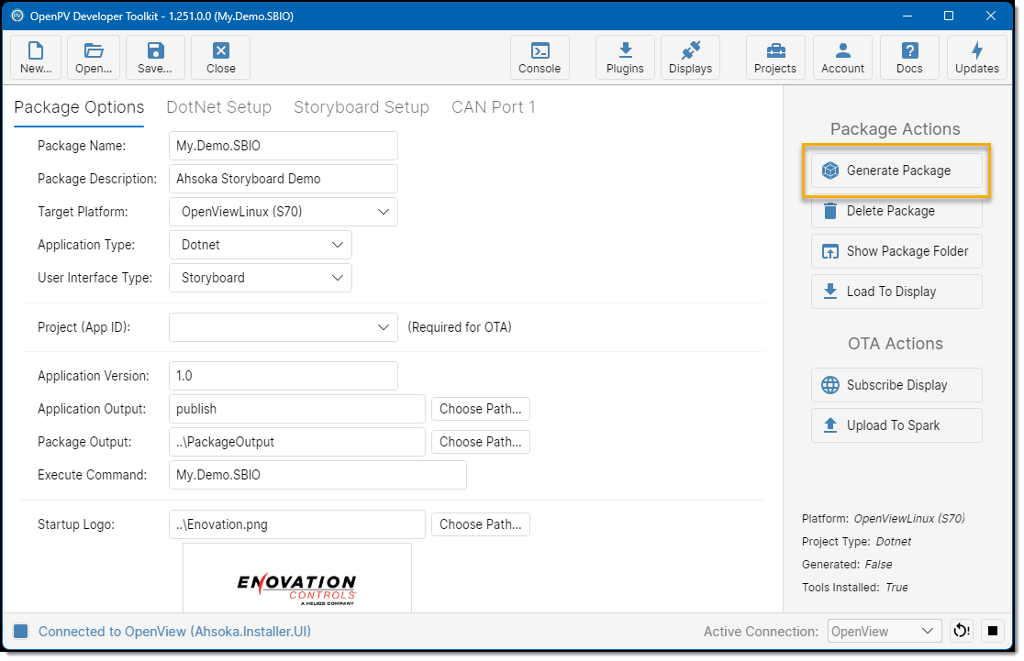This screenshot has height=661, width=1024.
Task: Expand the Target Platform dropdown
Action: 284,212
